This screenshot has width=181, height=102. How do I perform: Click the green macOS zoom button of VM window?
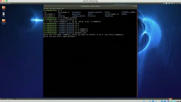click(x=7, y=1)
